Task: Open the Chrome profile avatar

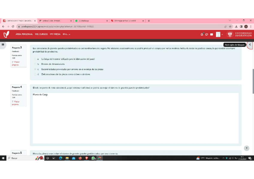Action: (x=246, y=27)
